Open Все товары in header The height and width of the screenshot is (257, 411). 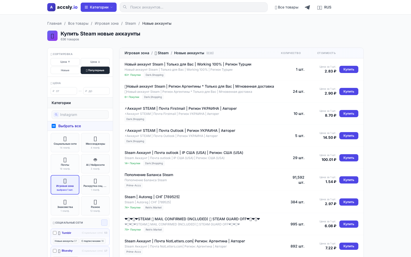click(287, 7)
